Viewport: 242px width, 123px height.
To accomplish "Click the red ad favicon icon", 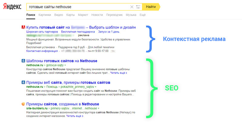I will coord(23,27).
